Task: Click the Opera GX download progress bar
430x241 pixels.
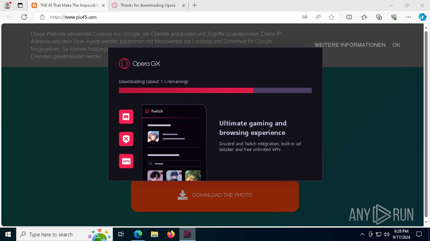Action: tap(215, 90)
